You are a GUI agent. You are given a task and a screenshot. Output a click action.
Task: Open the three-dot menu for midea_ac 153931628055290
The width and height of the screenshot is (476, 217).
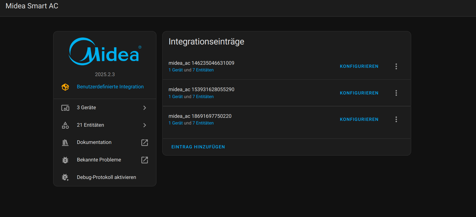click(x=396, y=93)
